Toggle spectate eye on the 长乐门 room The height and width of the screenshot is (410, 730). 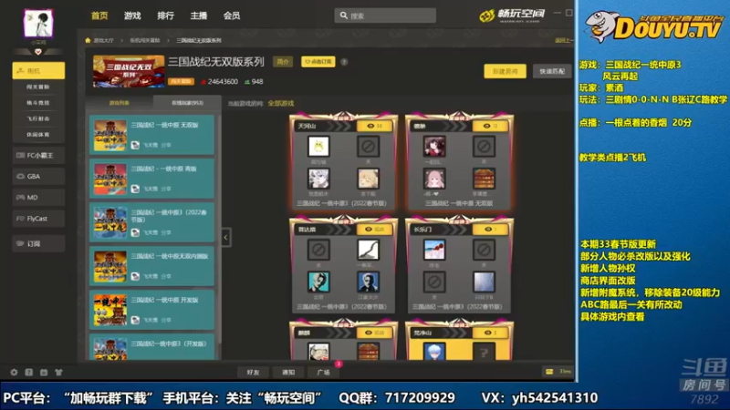click(490, 230)
